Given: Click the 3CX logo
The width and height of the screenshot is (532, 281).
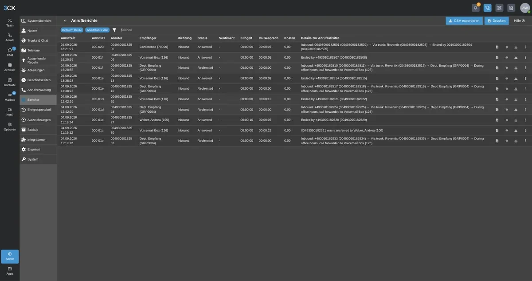Looking at the screenshot, I should click(10, 8).
